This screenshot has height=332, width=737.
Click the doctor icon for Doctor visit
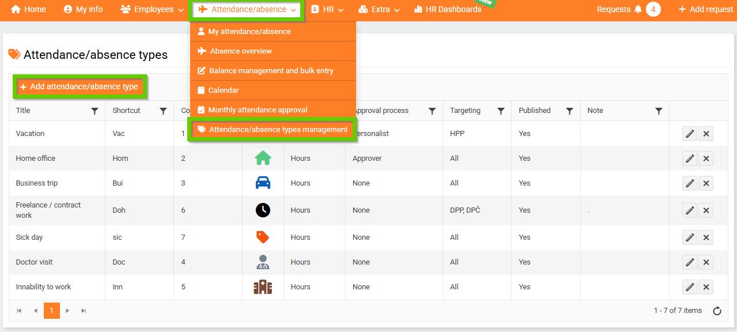click(263, 262)
